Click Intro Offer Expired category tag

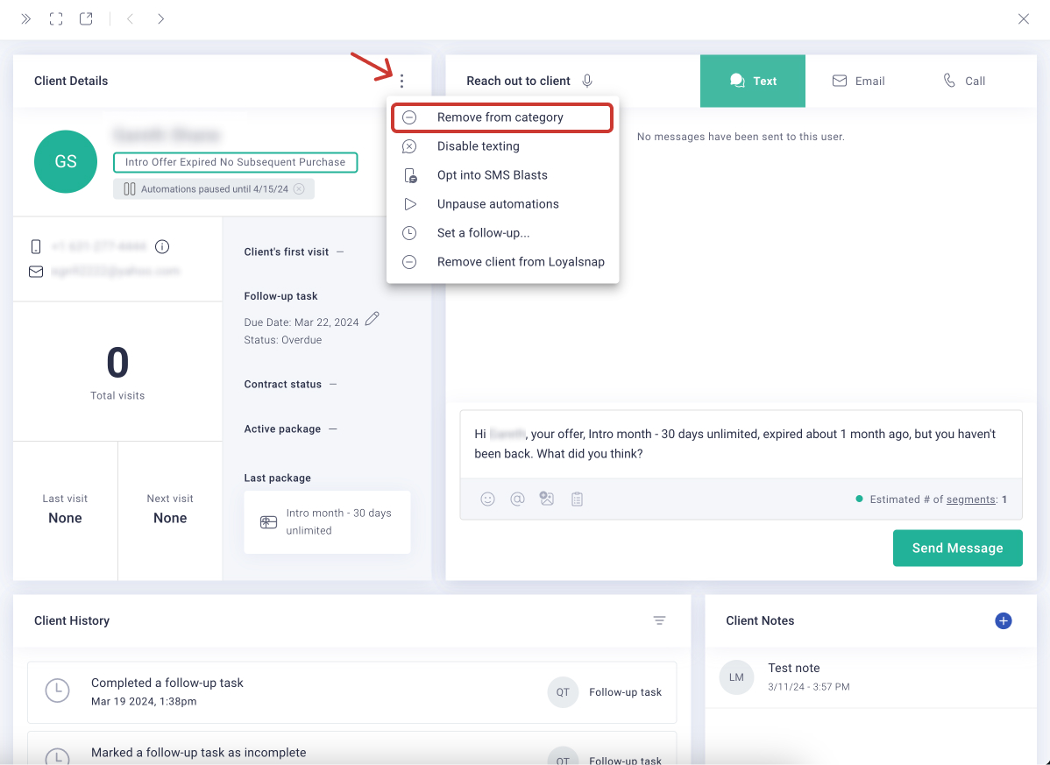[235, 162]
